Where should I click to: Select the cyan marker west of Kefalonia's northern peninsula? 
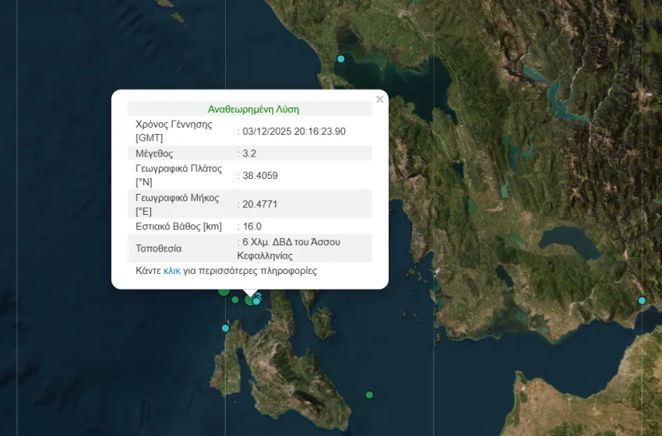225,329
